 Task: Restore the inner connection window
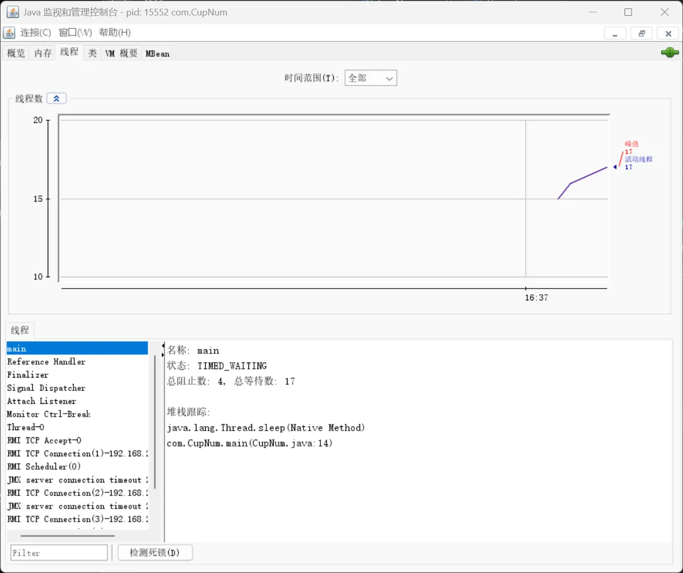641,33
